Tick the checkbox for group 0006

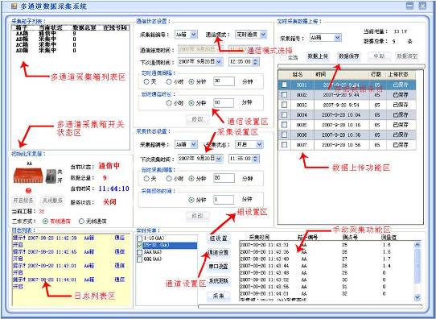[x=284, y=135]
